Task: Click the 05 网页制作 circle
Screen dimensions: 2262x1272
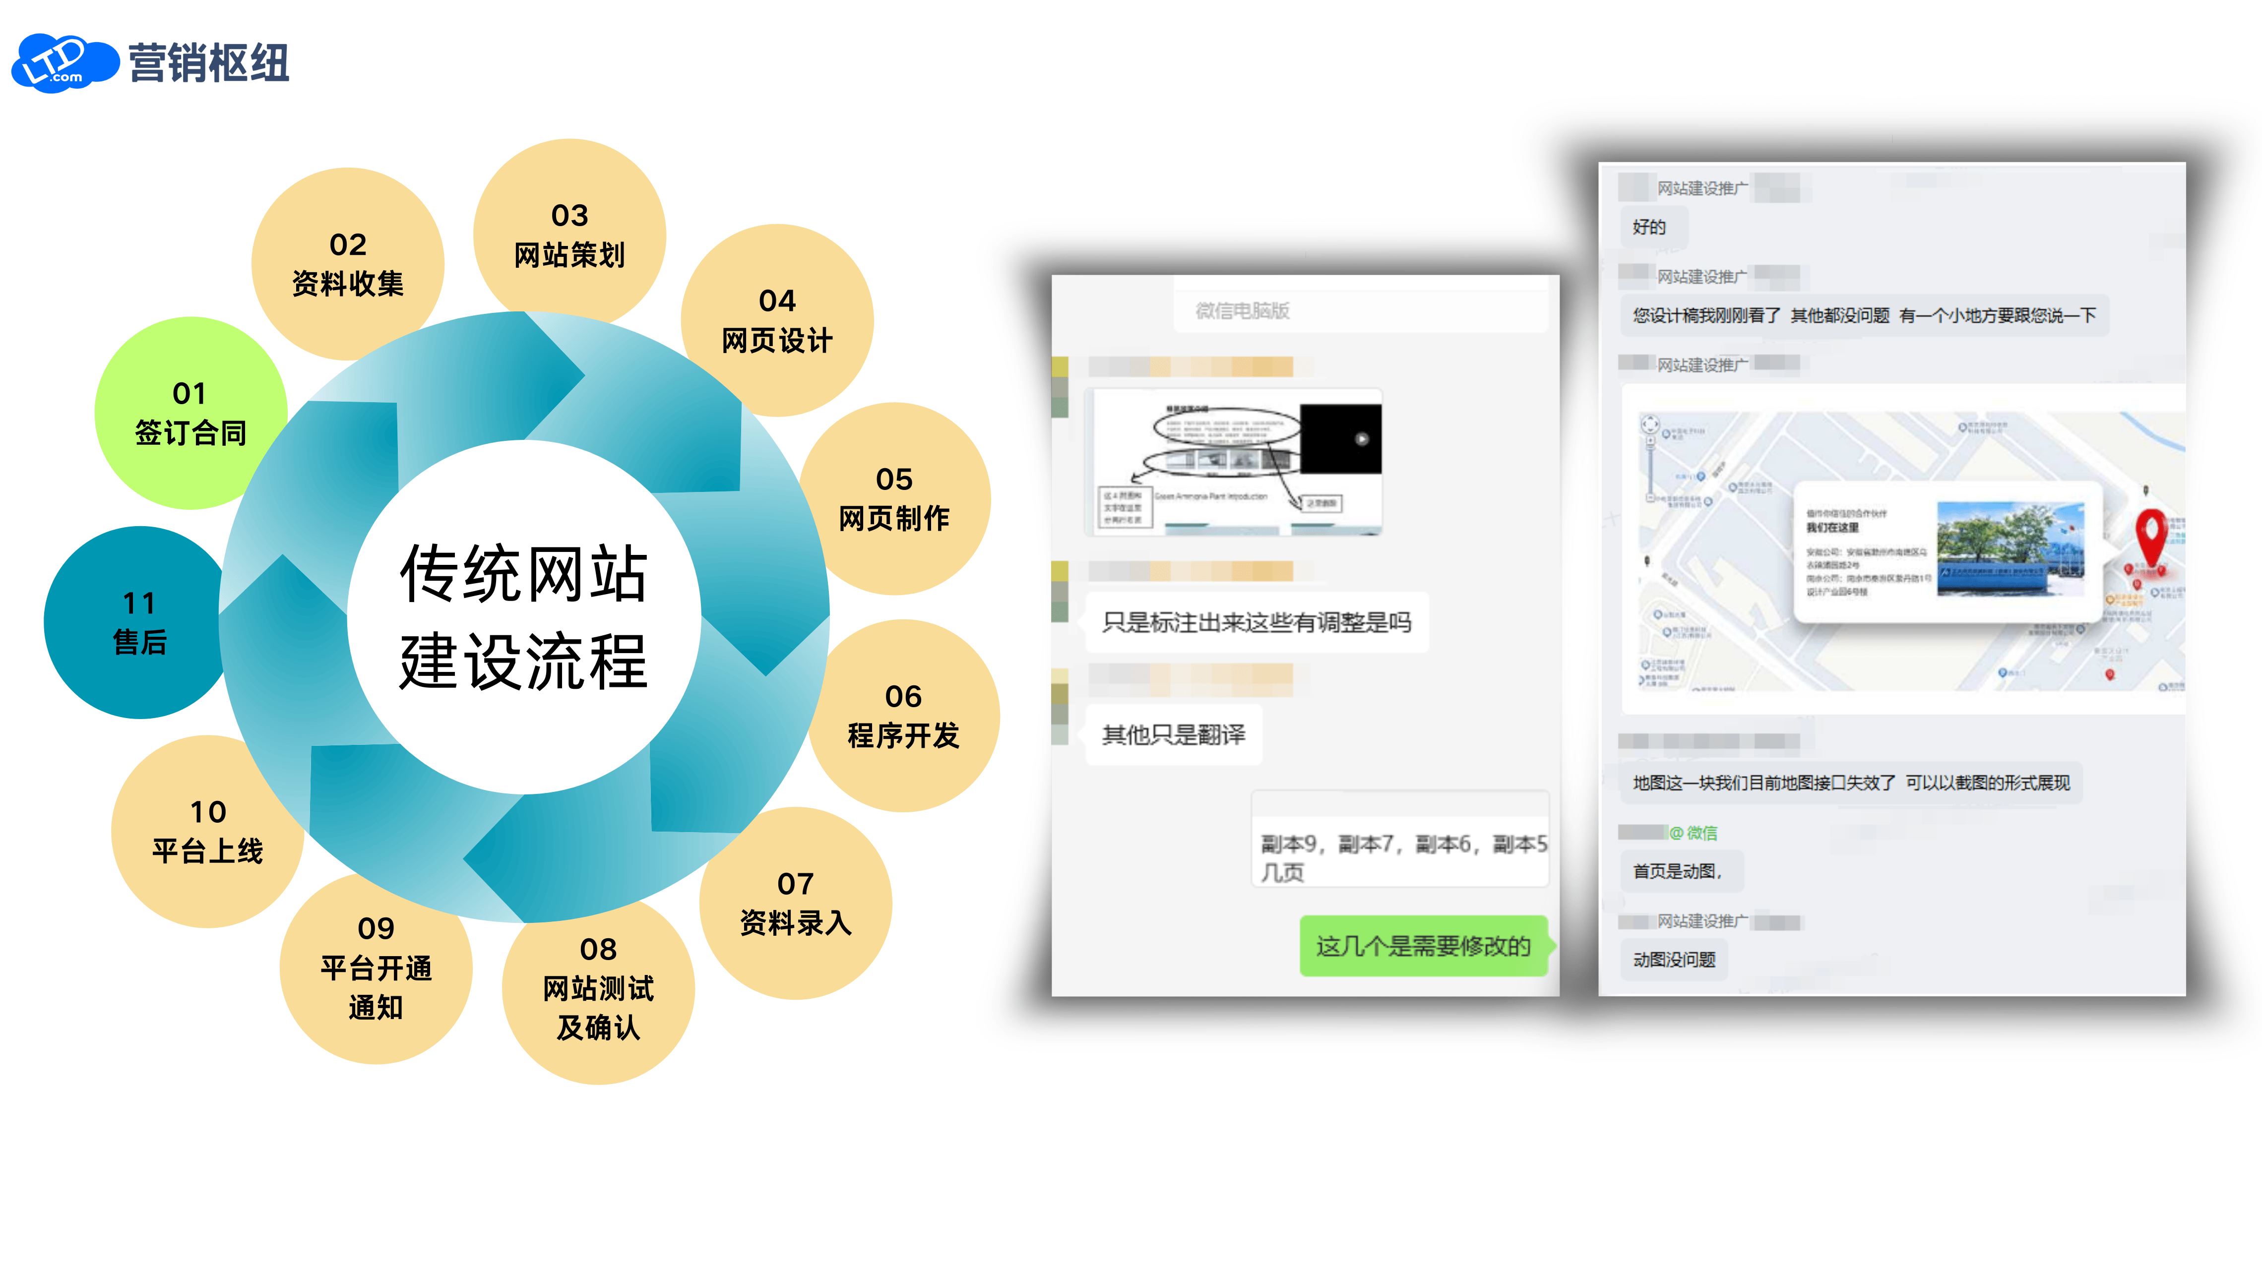Action: click(x=894, y=498)
